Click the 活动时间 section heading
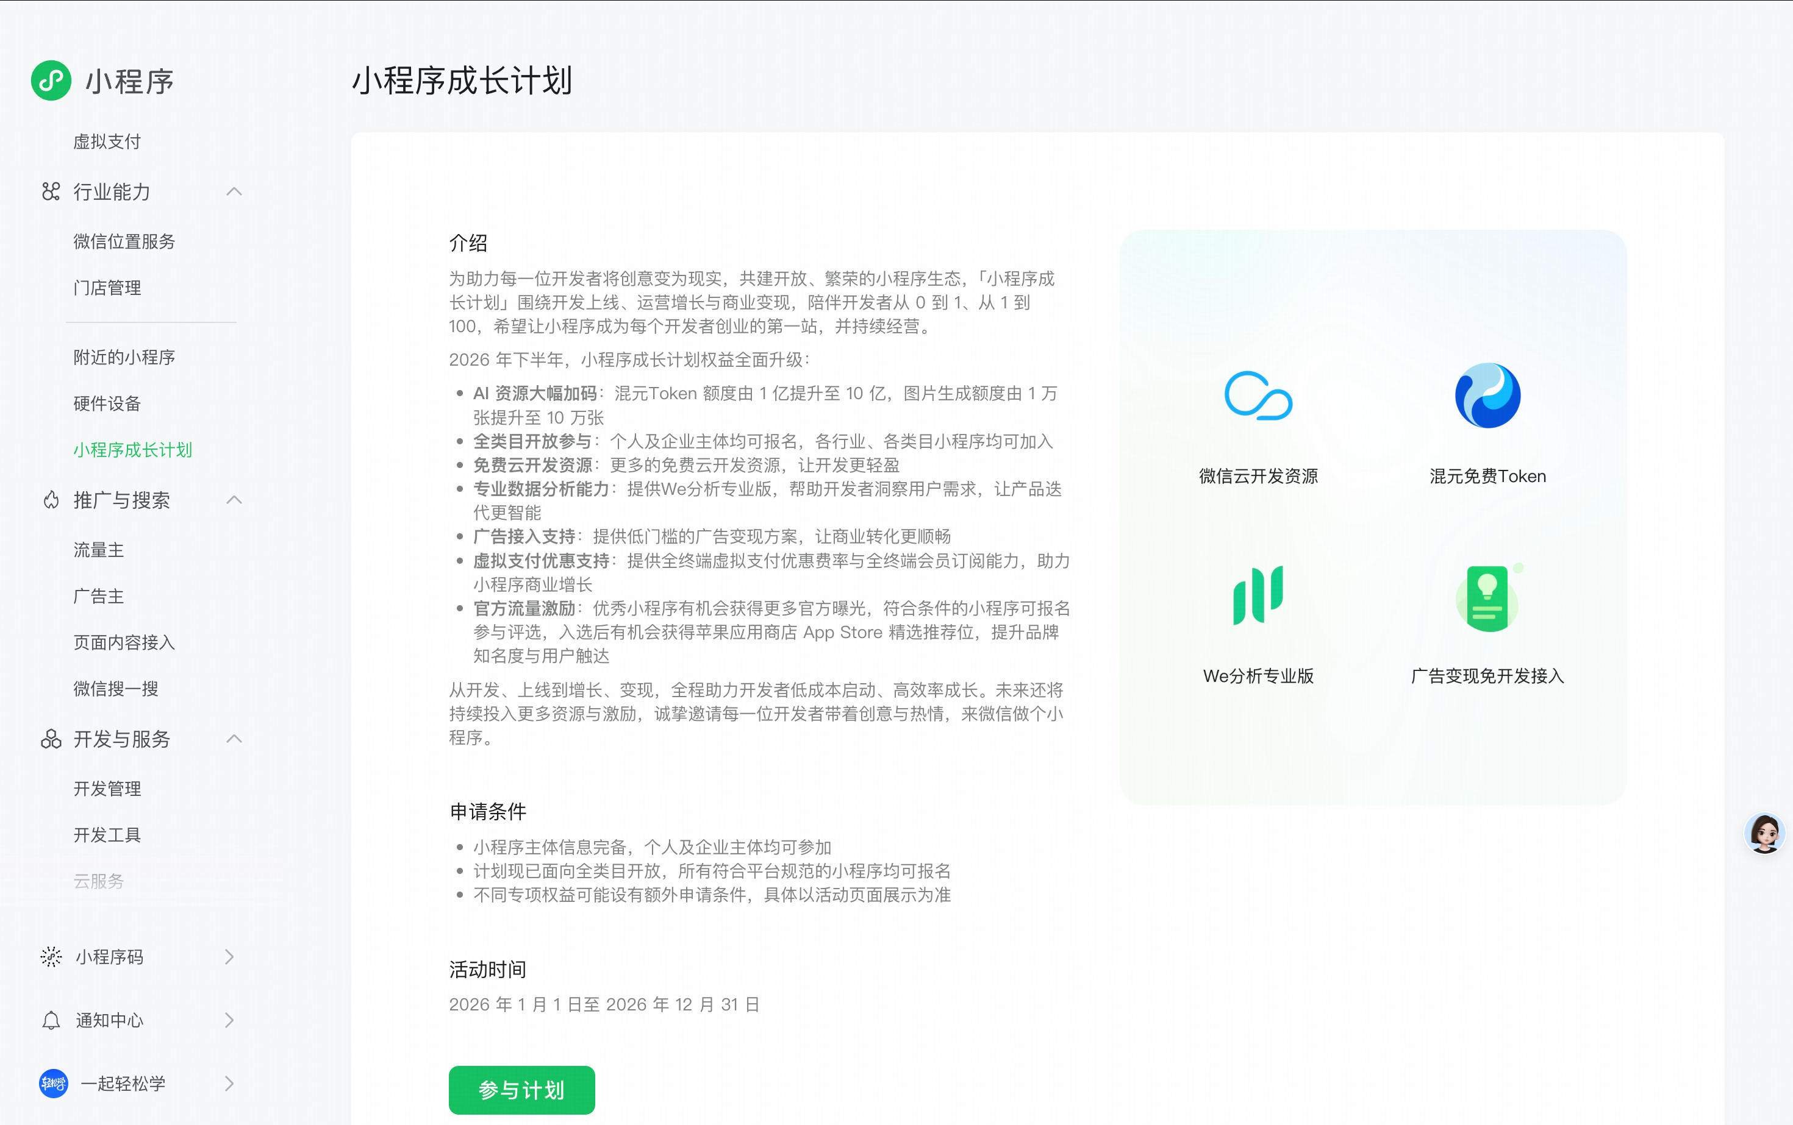This screenshot has height=1125, width=1793. 488,970
